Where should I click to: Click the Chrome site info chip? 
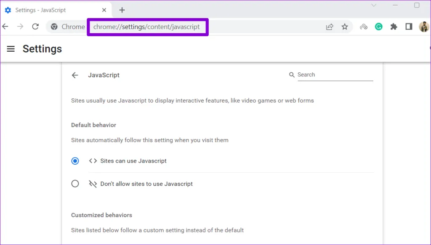[68, 27]
